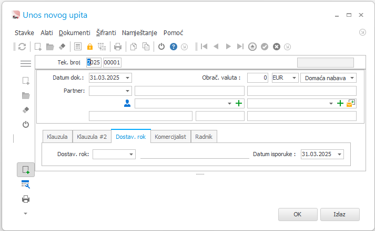The width and height of the screenshot is (375, 231).
Task: Open the Dokumenti menu
Action: point(75,33)
